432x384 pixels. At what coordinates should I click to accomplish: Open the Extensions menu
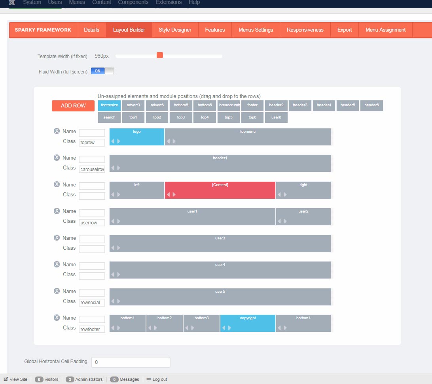tap(169, 2)
